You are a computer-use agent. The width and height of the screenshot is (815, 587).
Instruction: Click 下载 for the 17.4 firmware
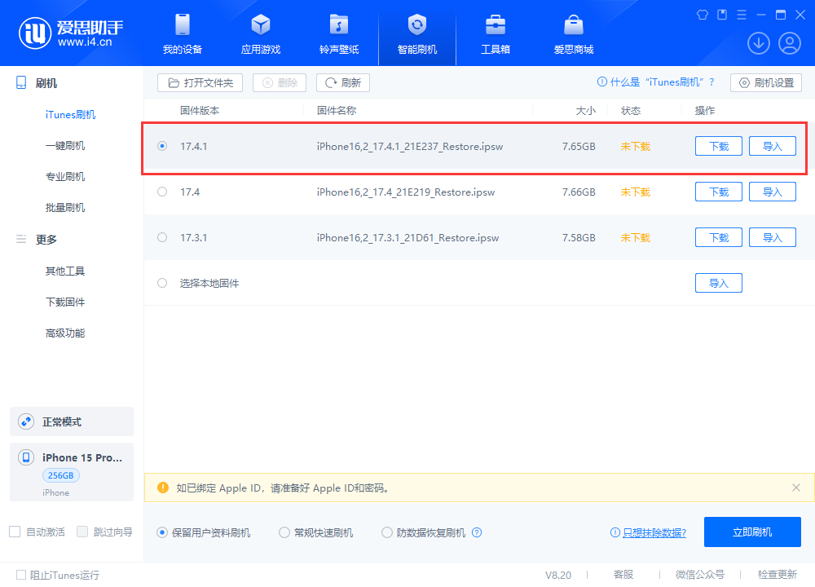pyautogui.click(x=718, y=192)
